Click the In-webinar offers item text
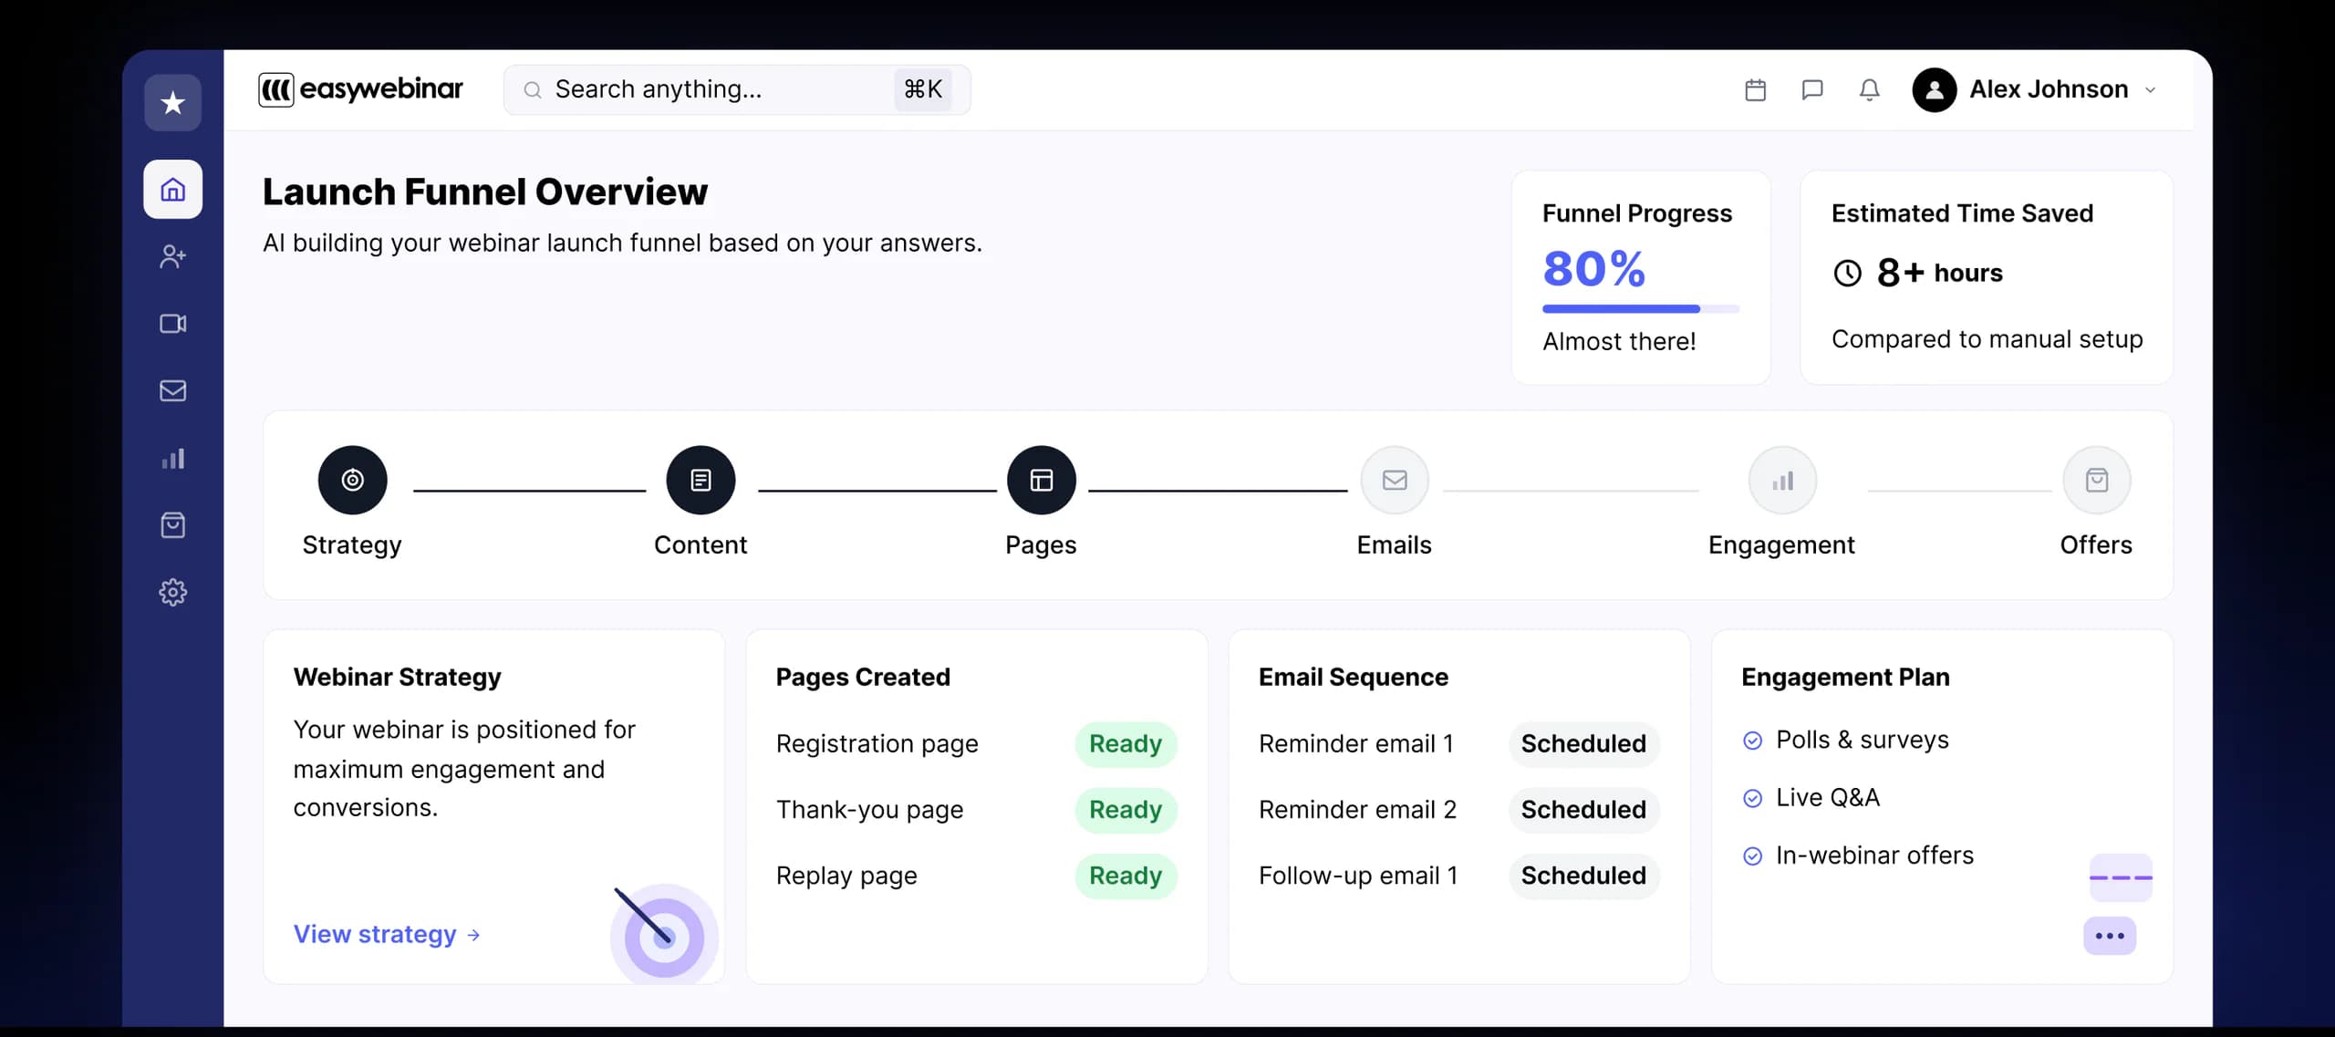This screenshot has height=1037, width=2335. (1874, 856)
